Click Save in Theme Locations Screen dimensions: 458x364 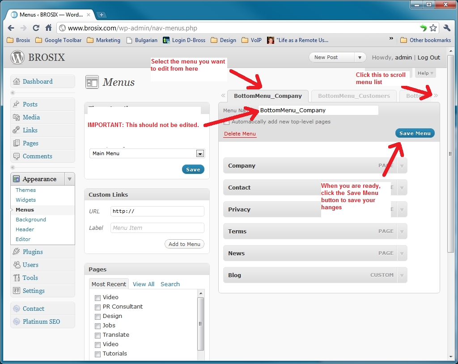pos(193,169)
